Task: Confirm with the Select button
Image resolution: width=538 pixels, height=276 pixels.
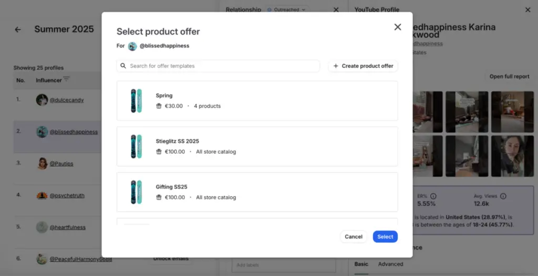Action: click(385, 237)
